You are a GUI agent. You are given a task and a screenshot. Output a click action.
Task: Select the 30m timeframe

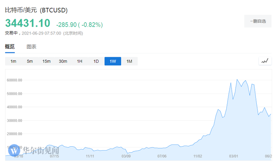pyautogui.click(x=63, y=61)
